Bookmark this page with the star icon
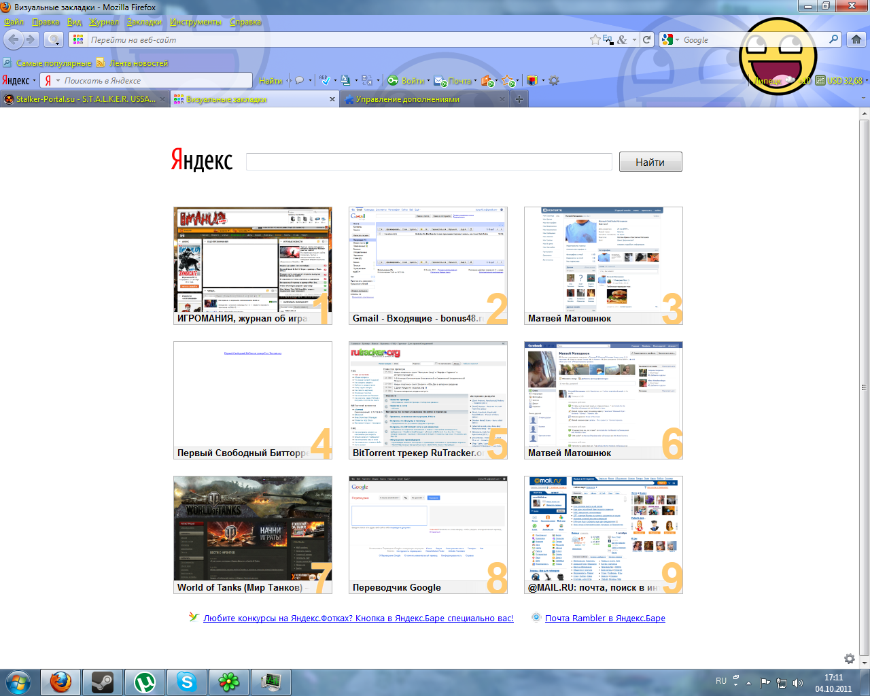Viewport: 870px width, 696px height. tap(595, 39)
